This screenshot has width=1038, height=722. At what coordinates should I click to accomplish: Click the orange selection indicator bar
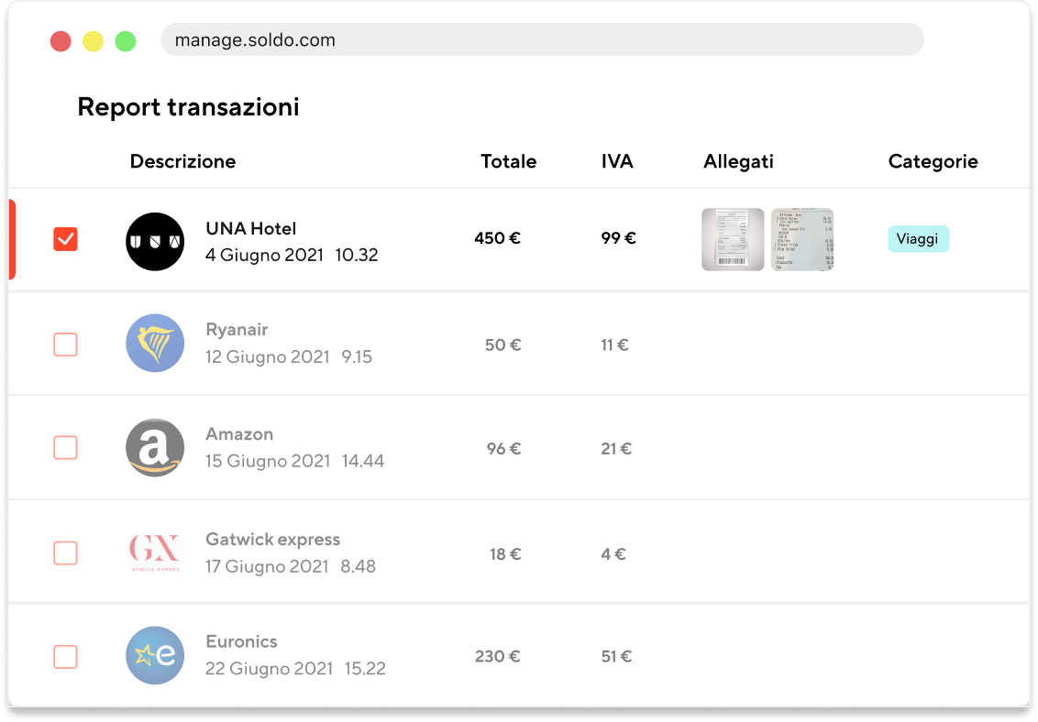pos(12,239)
